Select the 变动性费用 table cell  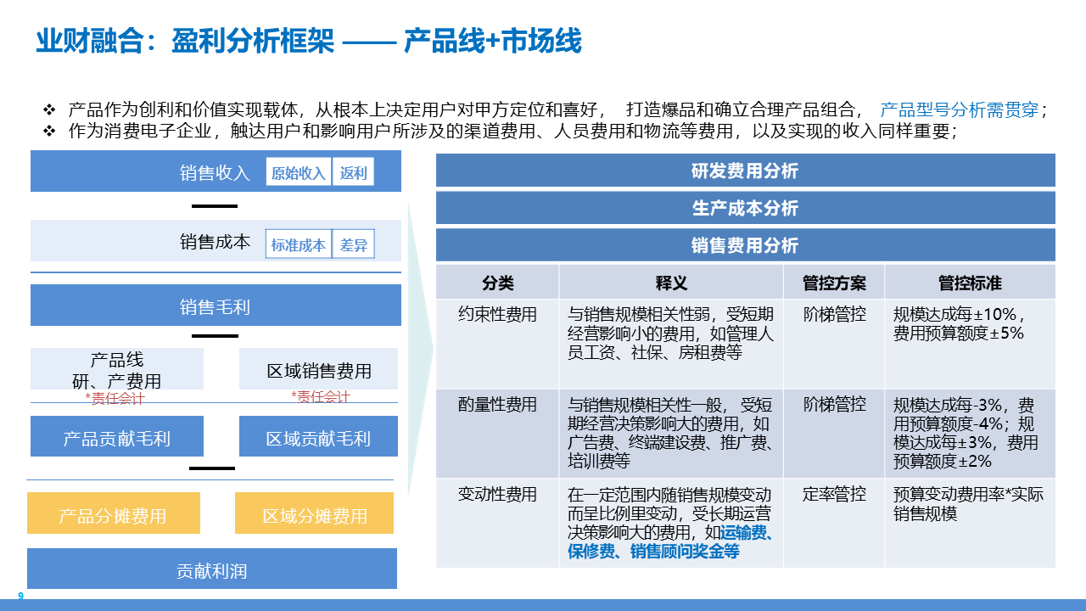pyautogui.click(x=498, y=523)
